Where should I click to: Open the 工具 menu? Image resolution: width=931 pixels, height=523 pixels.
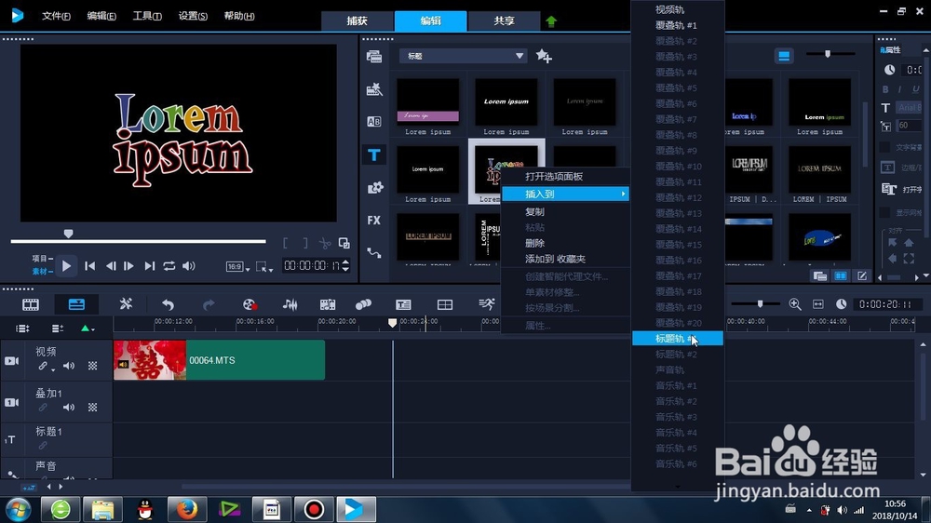point(147,16)
